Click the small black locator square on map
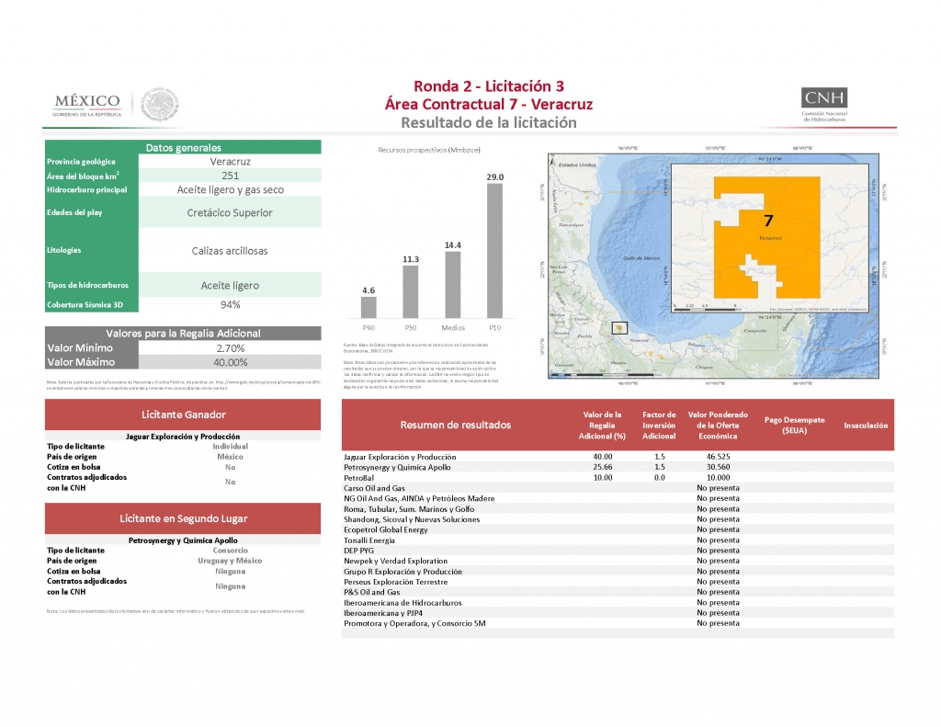The image size is (941, 727). point(619,328)
